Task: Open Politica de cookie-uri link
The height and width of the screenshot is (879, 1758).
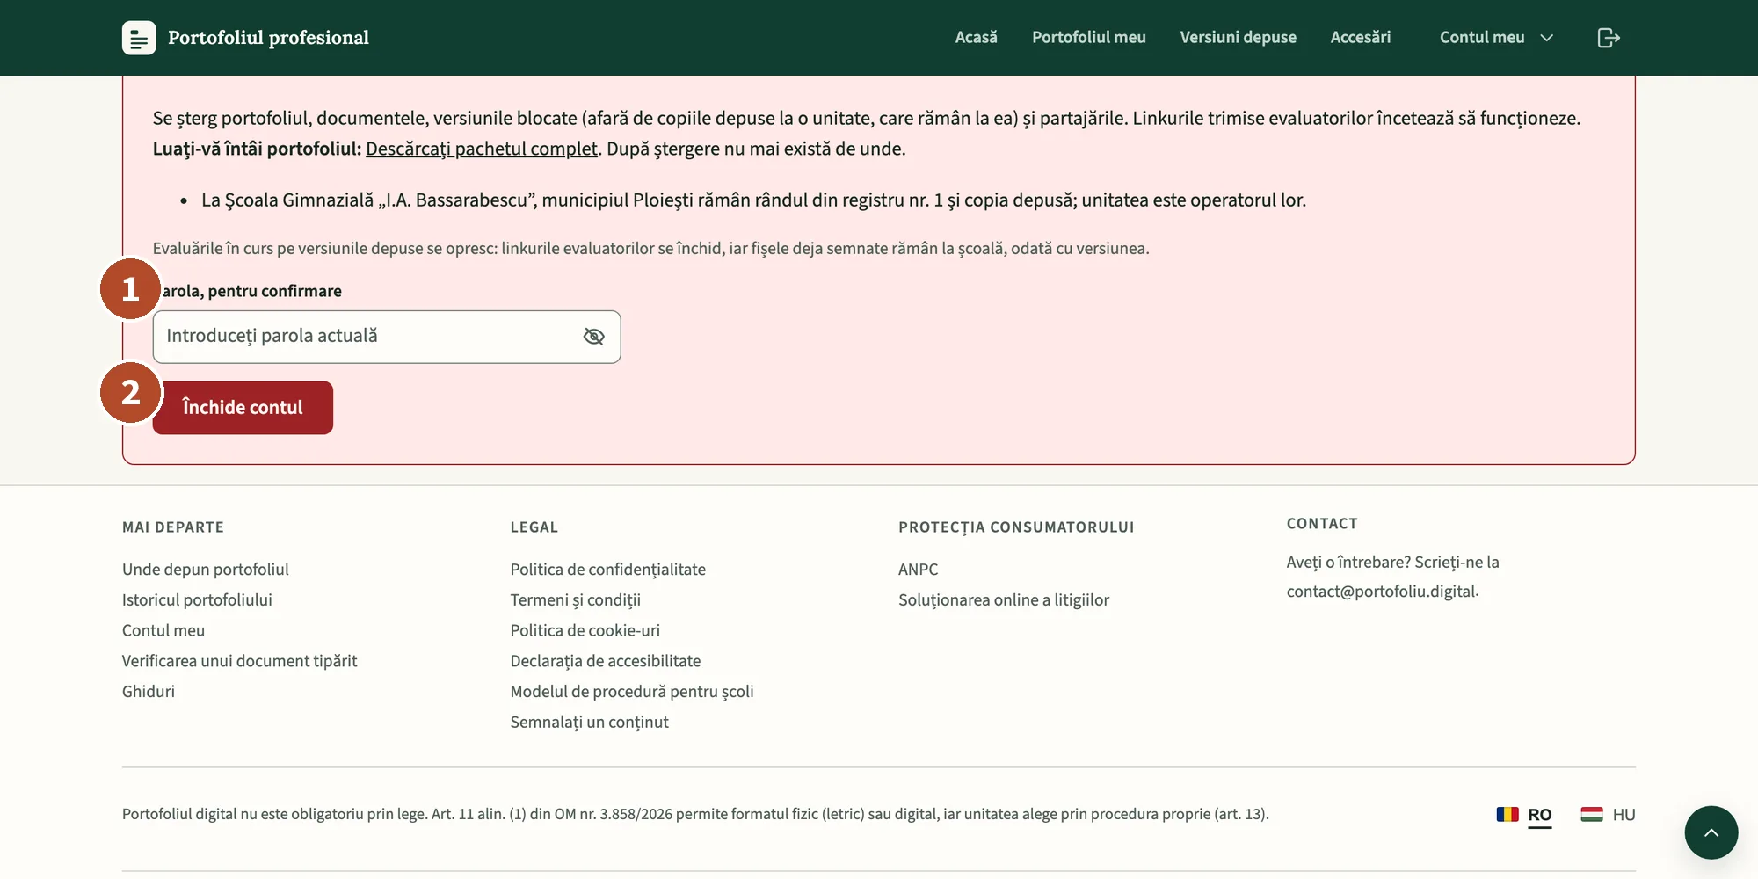Action: (585, 631)
